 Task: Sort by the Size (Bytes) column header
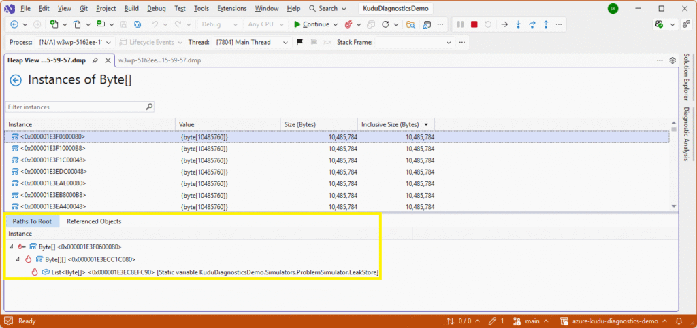319,124
